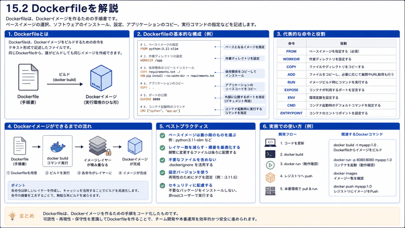405x228 pixels.
Task: Click the 役割 column header in the table
Action: tap(344, 44)
